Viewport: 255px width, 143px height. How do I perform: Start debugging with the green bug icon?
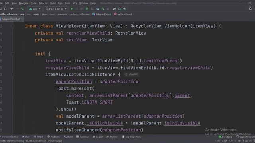(87, 9)
